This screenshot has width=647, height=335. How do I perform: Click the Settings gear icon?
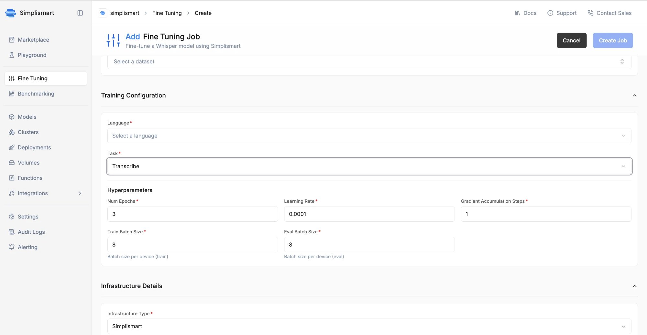tap(12, 217)
